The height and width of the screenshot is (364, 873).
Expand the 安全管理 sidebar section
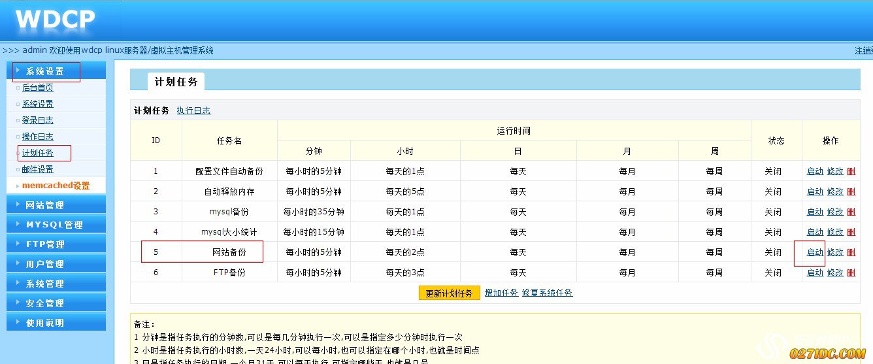tap(56, 303)
